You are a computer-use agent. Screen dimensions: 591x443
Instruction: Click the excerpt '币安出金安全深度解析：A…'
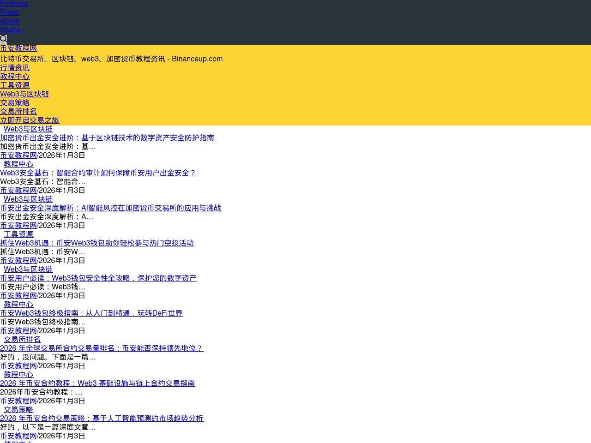[x=47, y=217]
